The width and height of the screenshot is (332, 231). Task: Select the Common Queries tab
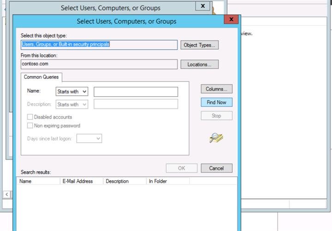pyautogui.click(x=41, y=77)
